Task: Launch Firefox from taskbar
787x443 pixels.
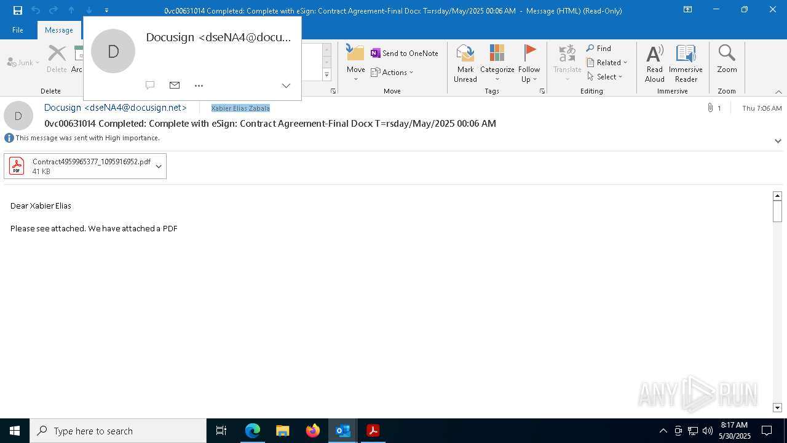Action: click(312, 431)
